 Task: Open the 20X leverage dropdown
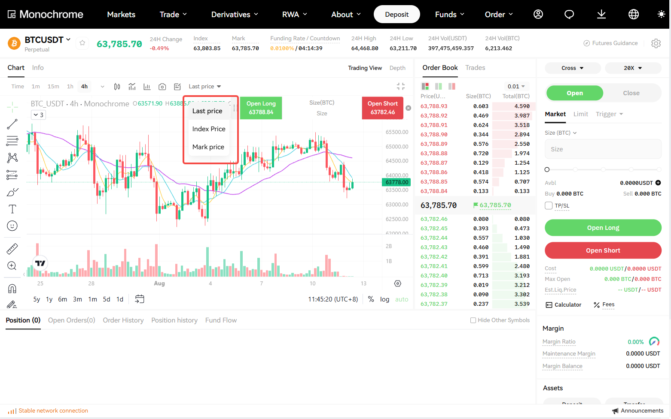point(633,68)
